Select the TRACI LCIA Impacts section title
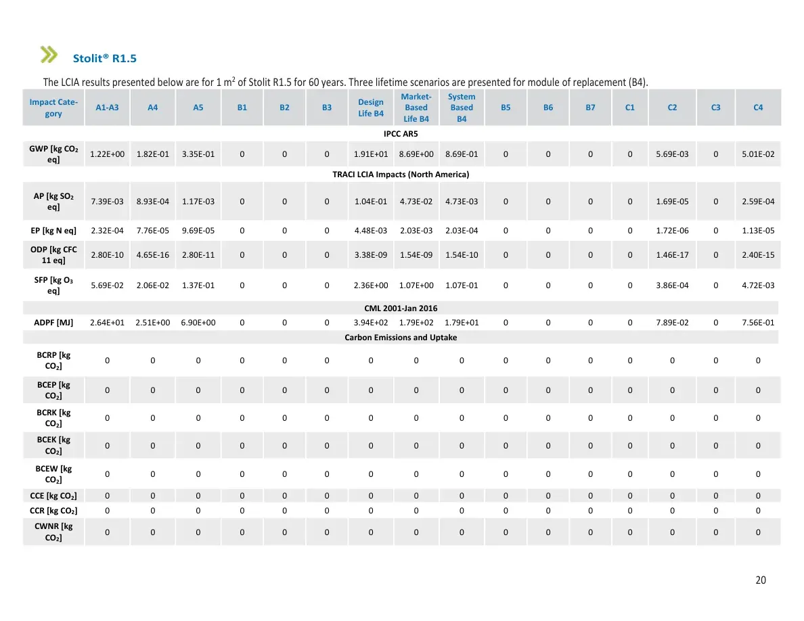The width and height of the screenshot is (804, 621). [x=401, y=175]
